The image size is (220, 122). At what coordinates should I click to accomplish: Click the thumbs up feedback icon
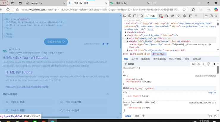(103, 44)
